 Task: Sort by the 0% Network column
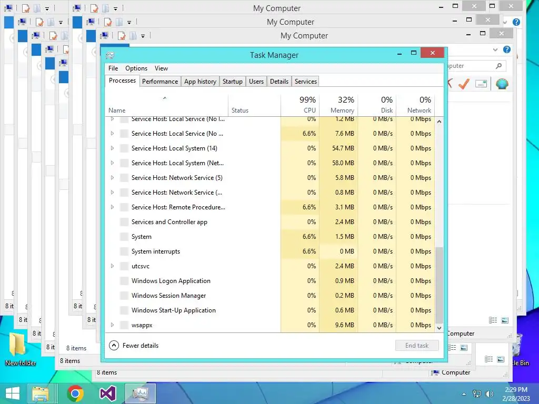[415, 105]
